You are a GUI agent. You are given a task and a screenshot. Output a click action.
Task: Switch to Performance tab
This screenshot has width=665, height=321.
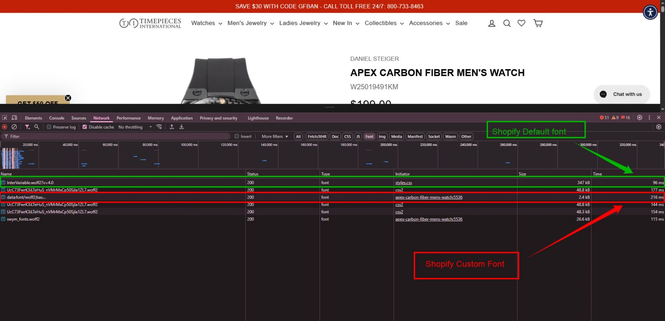coord(129,118)
